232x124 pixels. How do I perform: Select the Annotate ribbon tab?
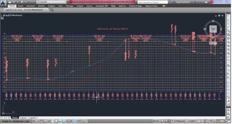click(x=31, y=6)
